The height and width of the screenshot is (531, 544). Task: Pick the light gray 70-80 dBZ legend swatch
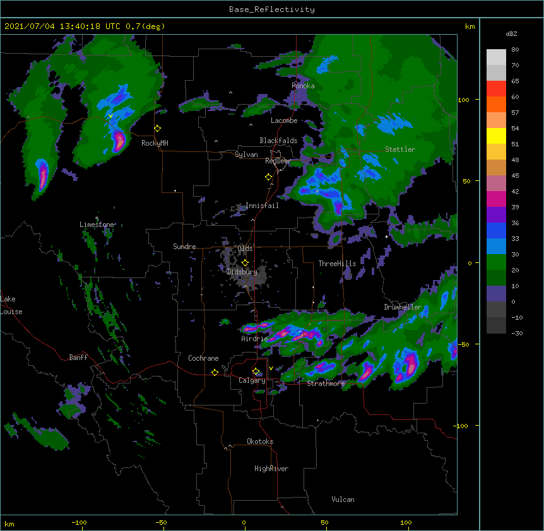496,57
